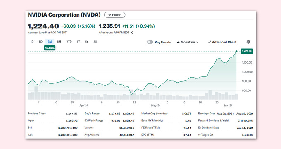The image size is (281, 149).
Task: Click the Previous Close value 1,164.37
Action: click(71, 114)
